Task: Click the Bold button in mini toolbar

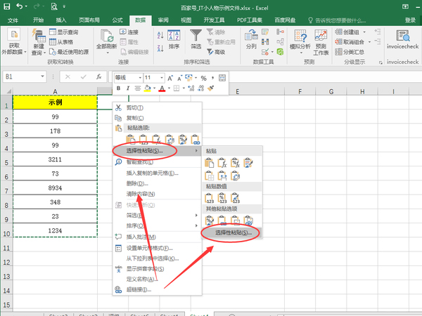Action: click(118, 88)
